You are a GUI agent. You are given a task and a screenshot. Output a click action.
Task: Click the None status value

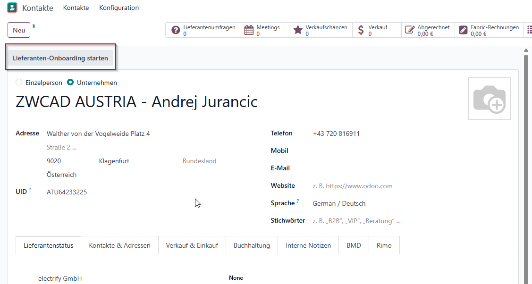point(236,277)
